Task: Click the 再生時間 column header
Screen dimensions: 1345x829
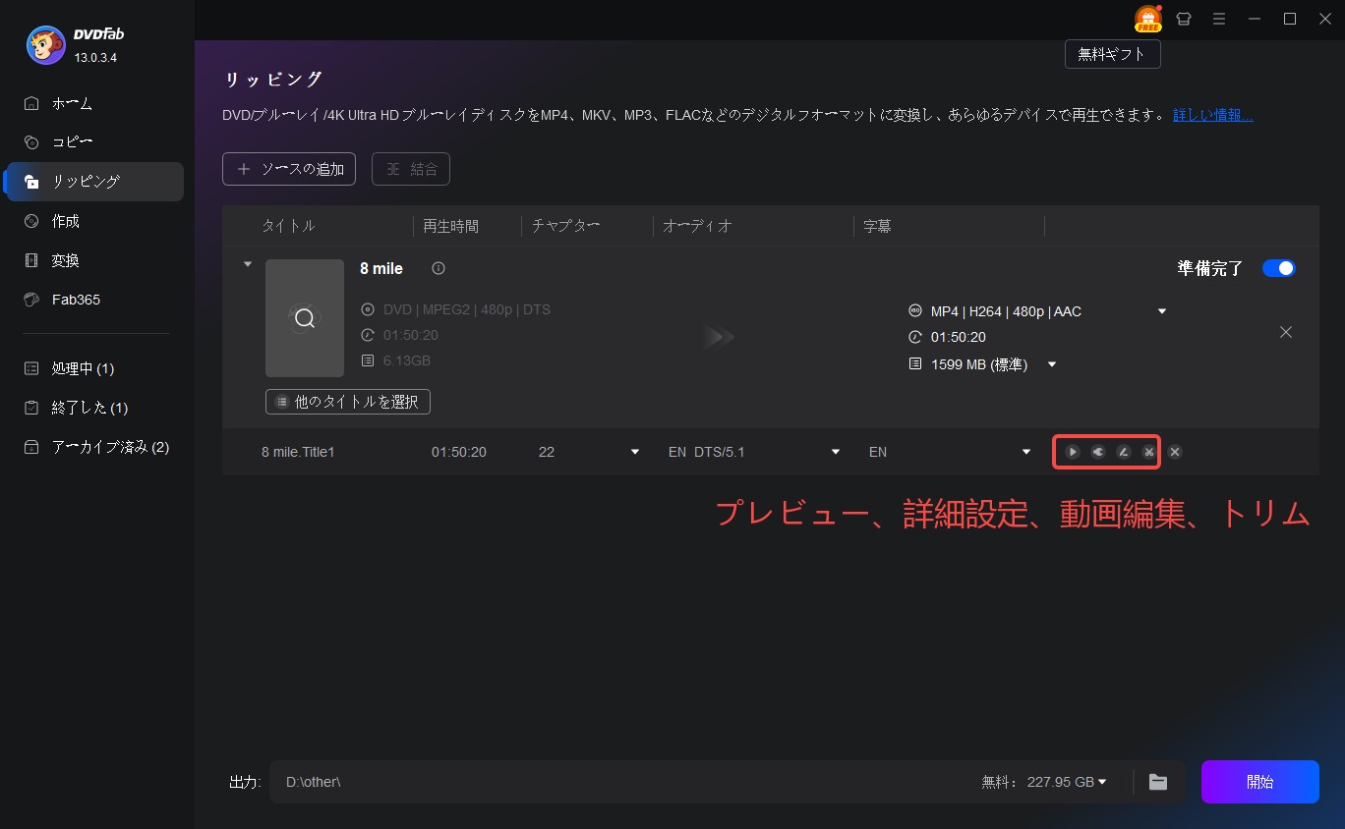Action: pyautogui.click(x=450, y=226)
